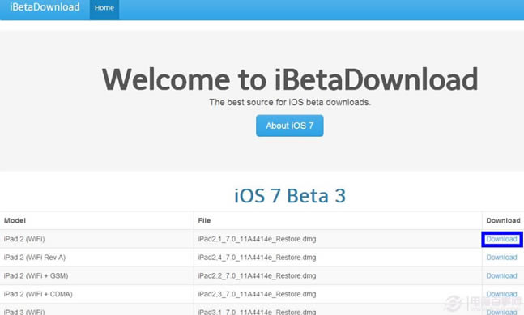Image resolution: width=524 pixels, height=315 pixels.
Task: Click the iOS 7 Beta 3 heading
Action: pos(290,196)
